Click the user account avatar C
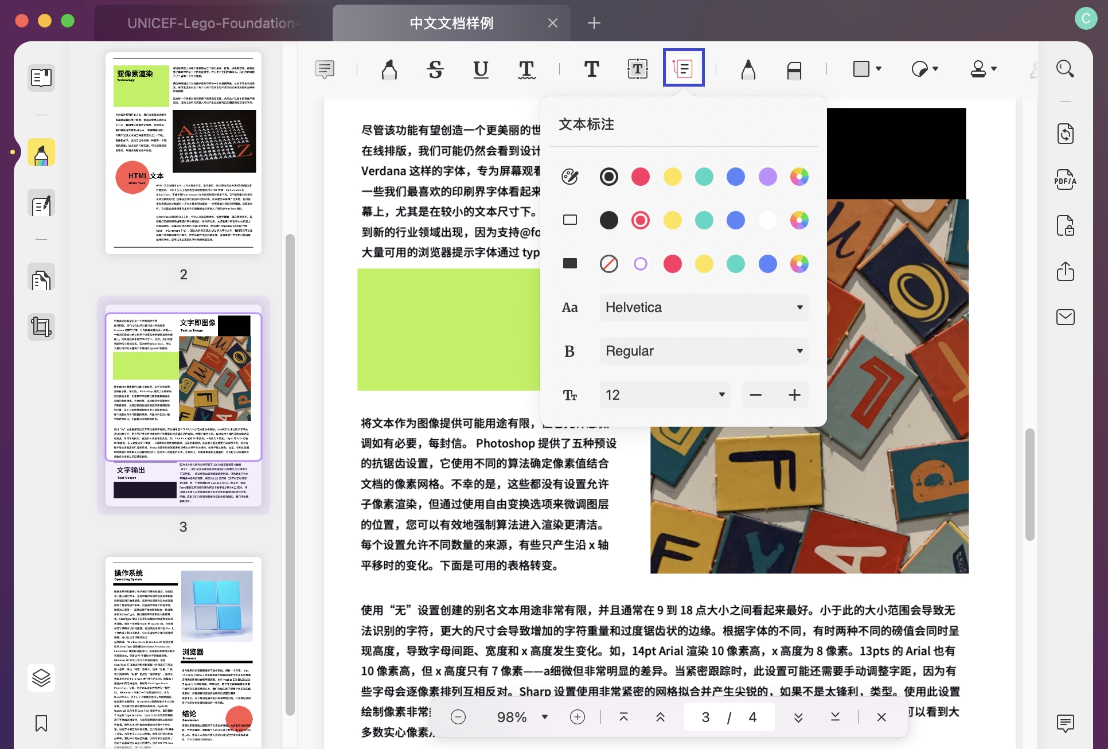The image size is (1108, 749). pyautogui.click(x=1086, y=18)
